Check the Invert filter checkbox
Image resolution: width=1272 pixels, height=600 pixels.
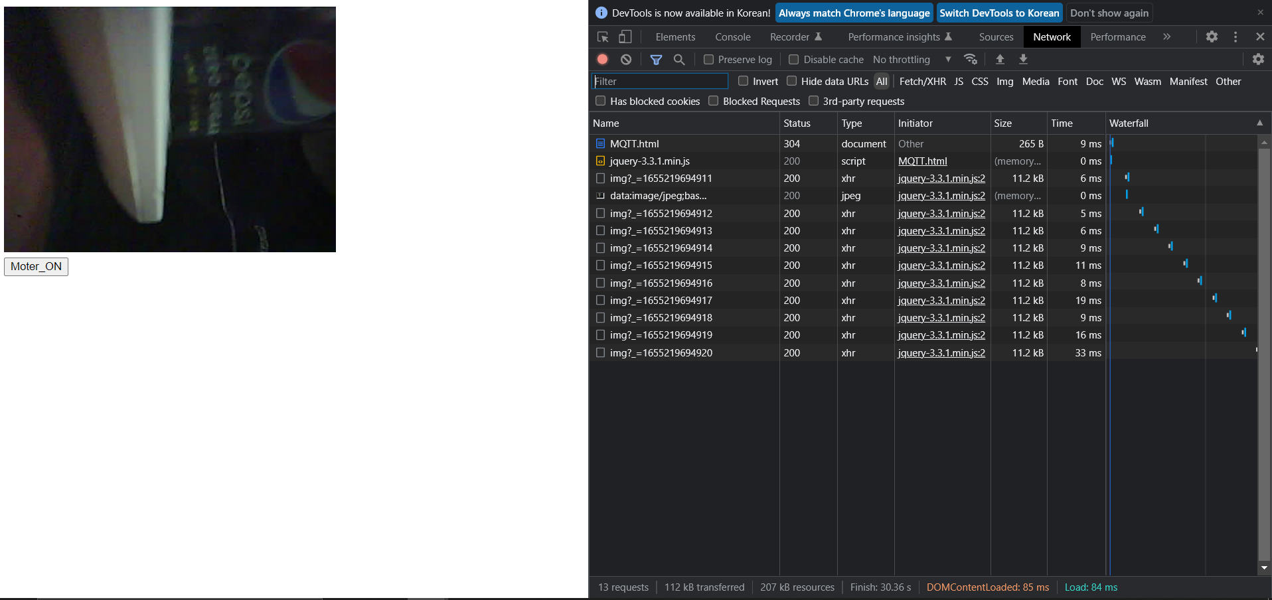click(x=744, y=81)
